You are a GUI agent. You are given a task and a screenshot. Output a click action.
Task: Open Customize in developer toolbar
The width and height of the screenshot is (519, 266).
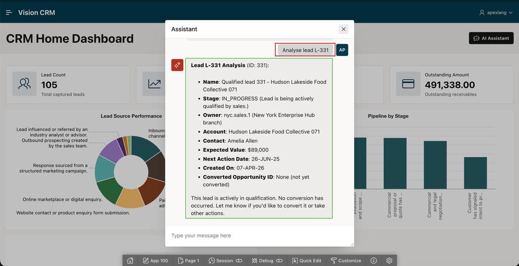(346, 260)
